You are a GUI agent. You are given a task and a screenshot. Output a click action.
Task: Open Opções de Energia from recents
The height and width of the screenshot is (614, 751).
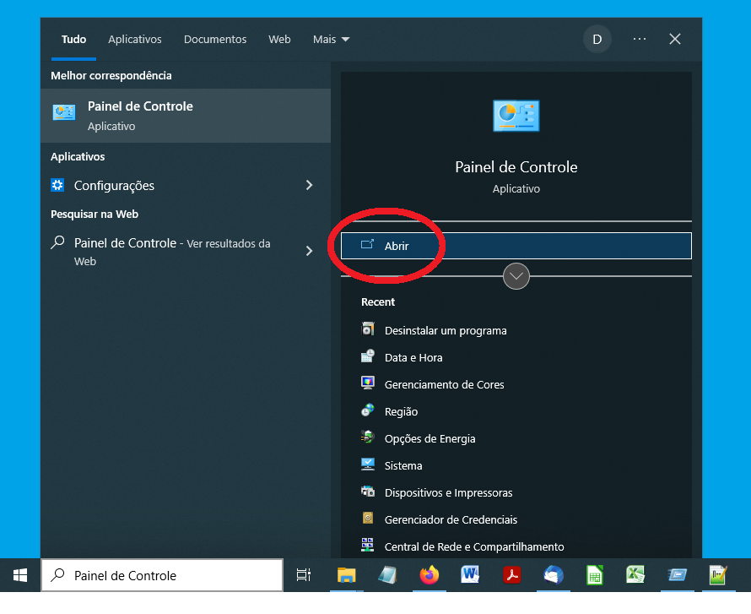click(x=430, y=439)
